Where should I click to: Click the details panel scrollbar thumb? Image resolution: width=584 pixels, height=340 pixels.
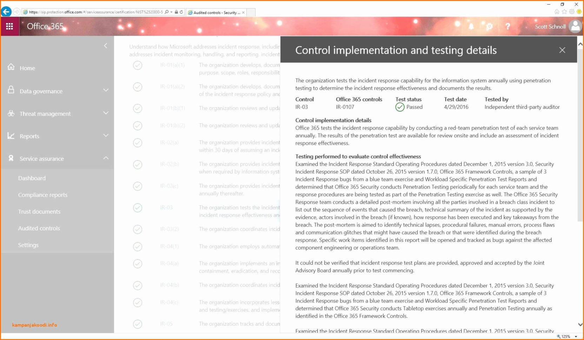pyautogui.click(x=580, y=135)
